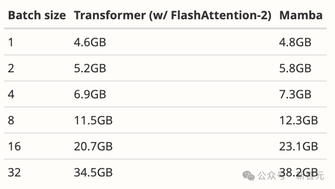Select the 34.5GB Transformer cell

click(93, 173)
